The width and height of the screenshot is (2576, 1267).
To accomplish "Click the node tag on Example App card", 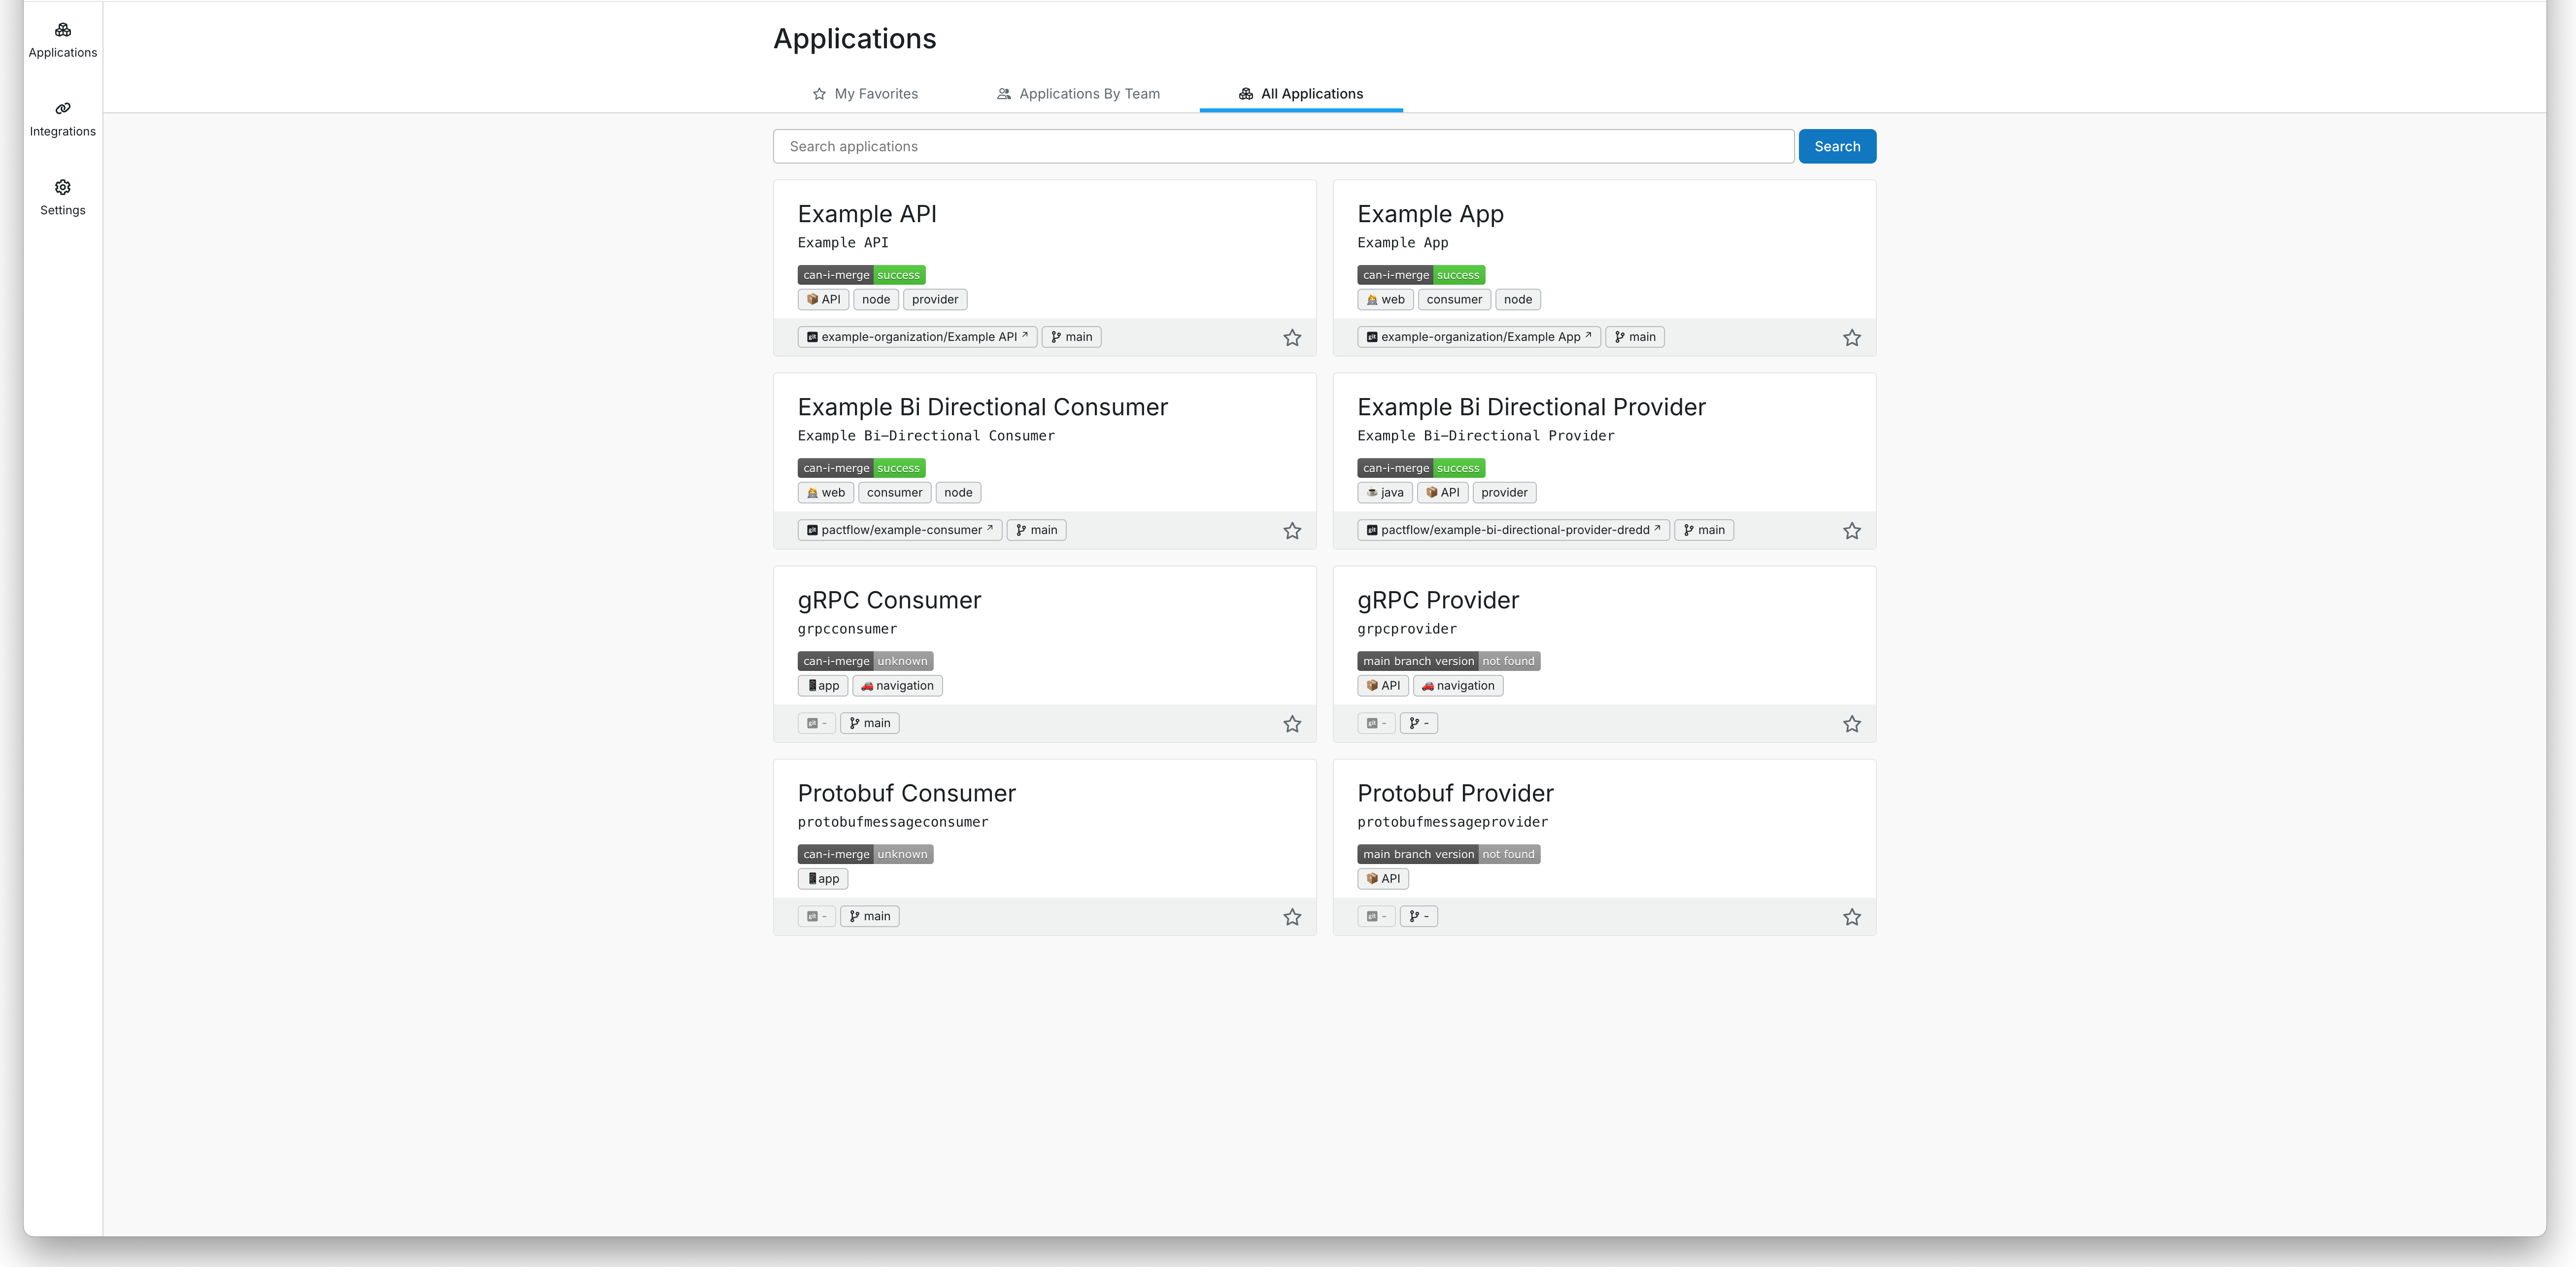I will pos(1518,299).
